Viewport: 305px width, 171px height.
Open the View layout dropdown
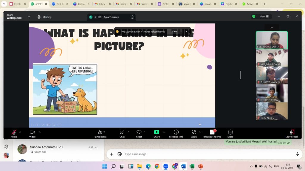[x=264, y=17]
